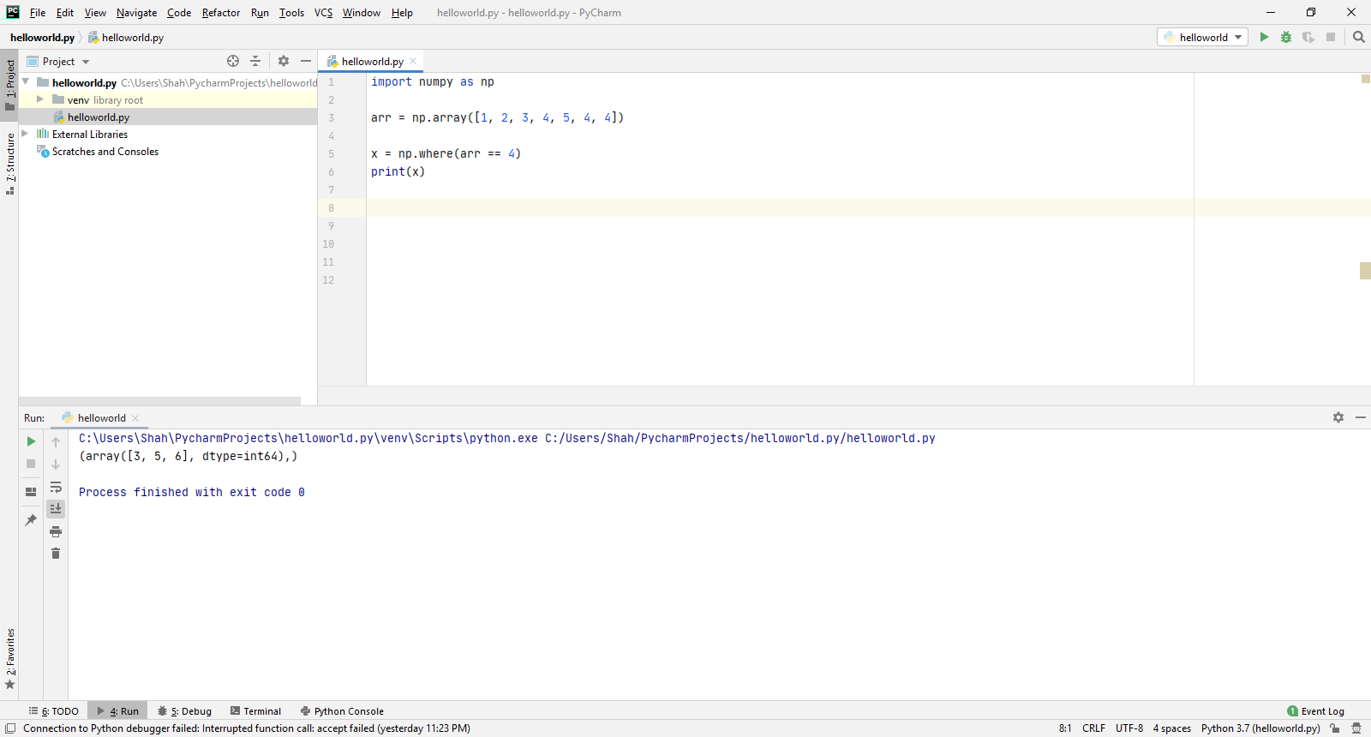Viewport: 1371px width, 737px height.
Task: Open the helloworld run configuration dropdown
Action: (1203, 37)
